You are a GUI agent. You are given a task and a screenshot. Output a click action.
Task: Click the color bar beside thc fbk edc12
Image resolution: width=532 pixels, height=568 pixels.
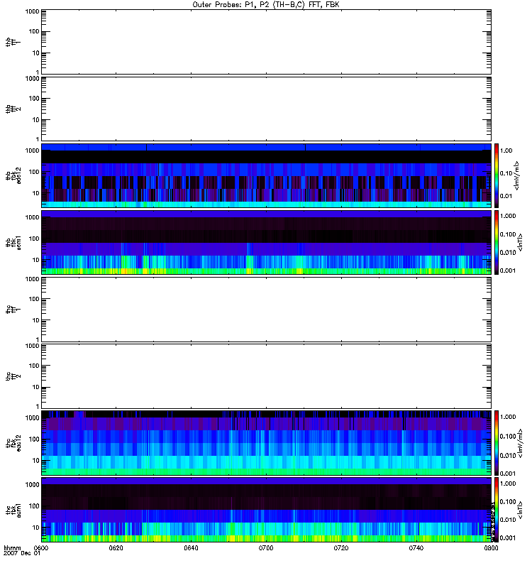pos(497,442)
